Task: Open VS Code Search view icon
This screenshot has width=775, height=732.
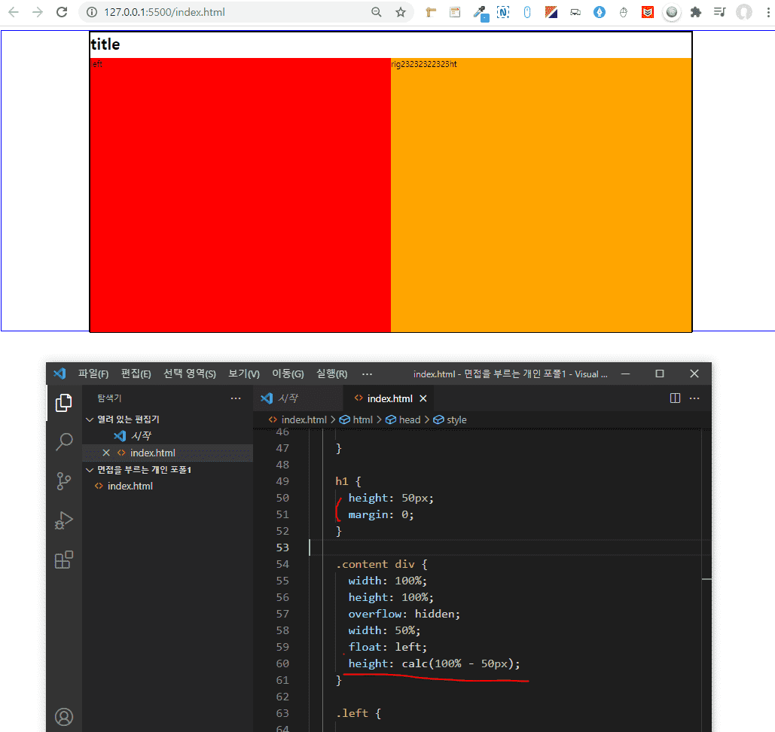Action: tap(64, 441)
